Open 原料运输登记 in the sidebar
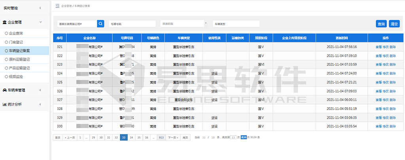The image size is (405, 160). click(x=19, y=59)
